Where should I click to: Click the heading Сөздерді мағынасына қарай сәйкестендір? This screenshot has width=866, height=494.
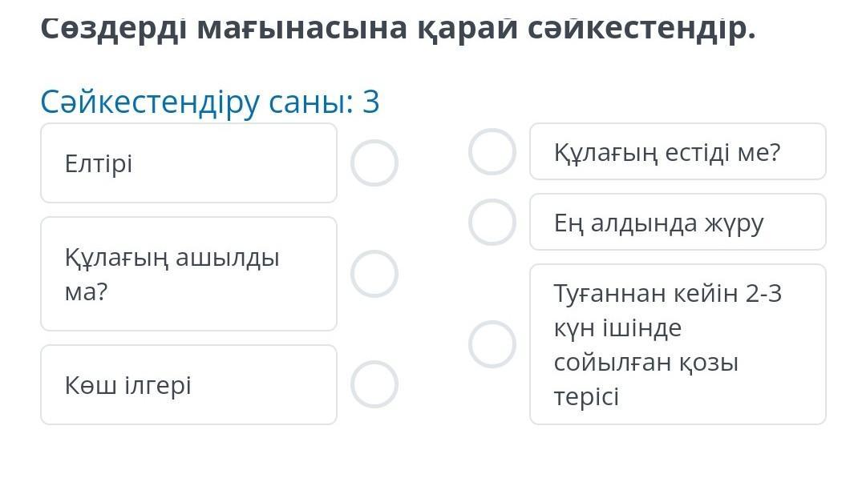pyautogui.click(x=398, y=28)
